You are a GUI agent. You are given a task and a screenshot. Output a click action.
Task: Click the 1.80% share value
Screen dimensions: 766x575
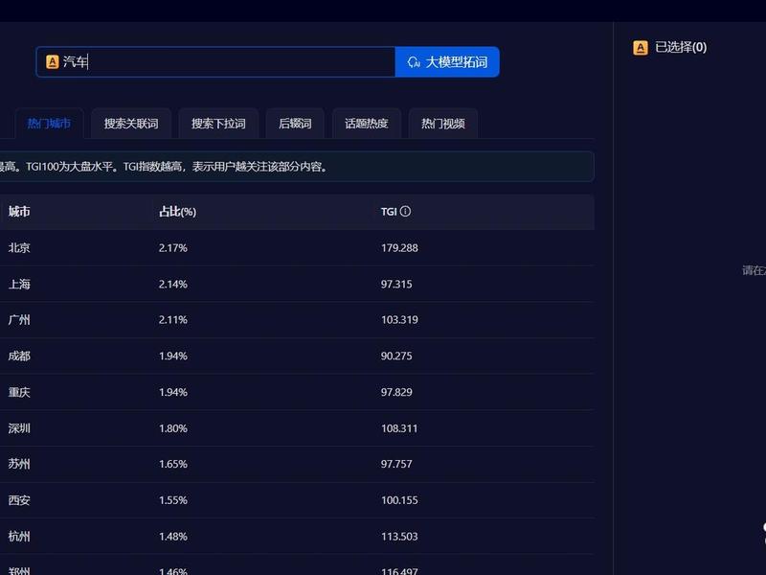pos(173,428)
